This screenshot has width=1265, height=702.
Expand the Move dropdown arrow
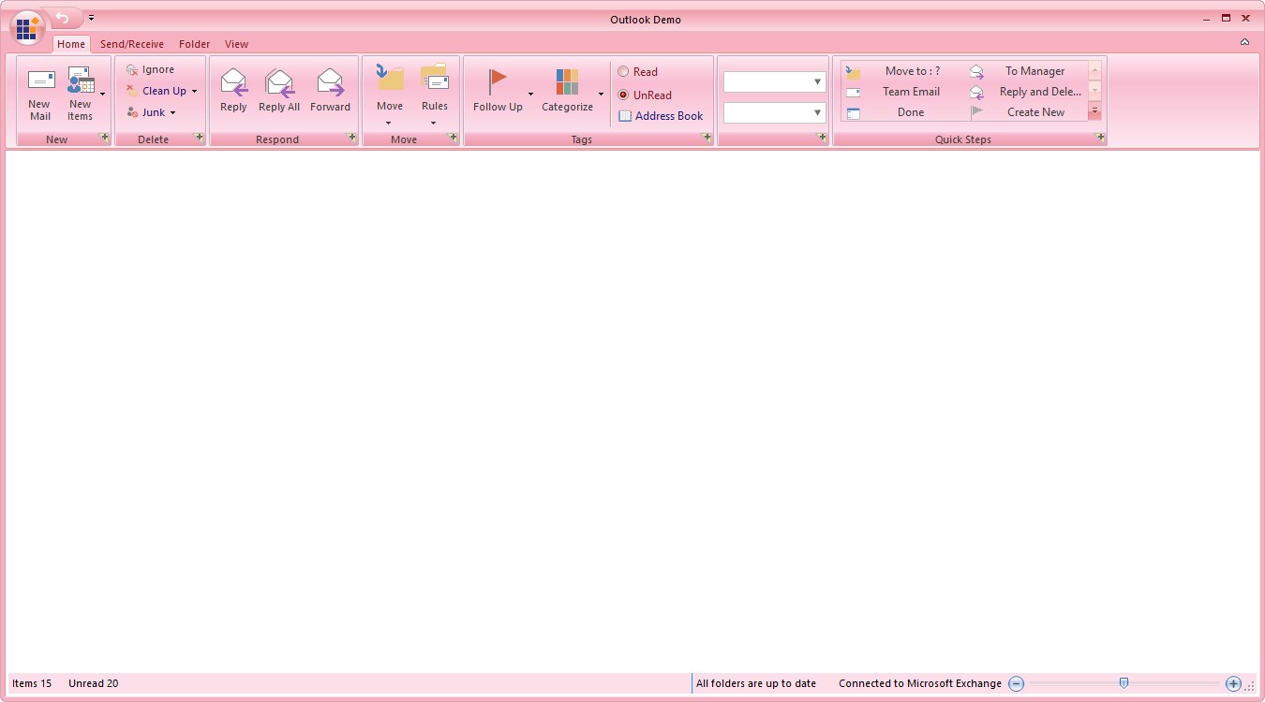pyautogui.click(x=390, y=123)
